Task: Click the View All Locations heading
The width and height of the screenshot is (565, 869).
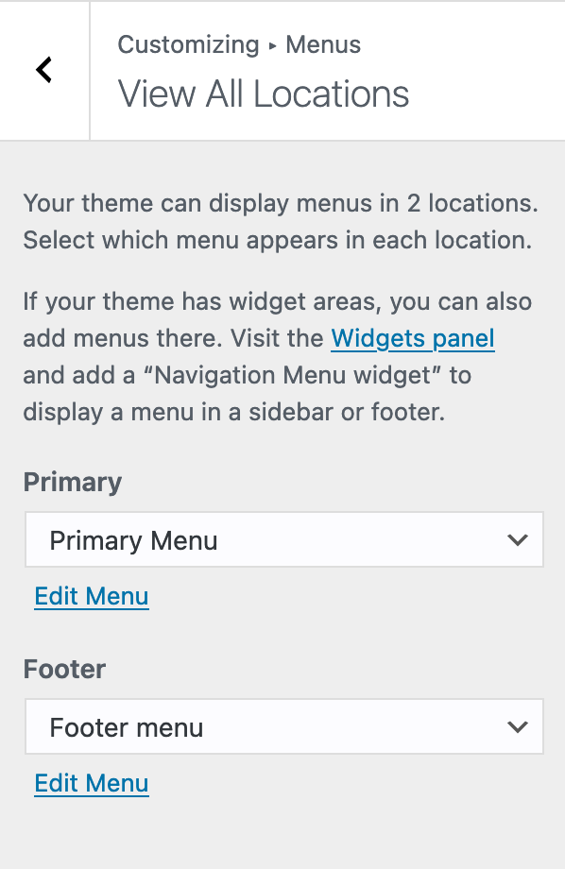Action: 264,94
